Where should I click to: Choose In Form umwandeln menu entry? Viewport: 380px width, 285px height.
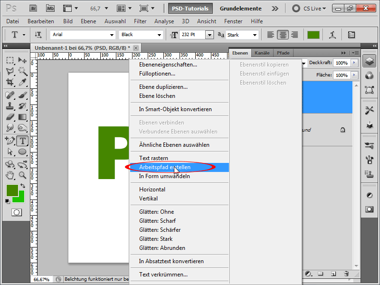tap(180, 176)
